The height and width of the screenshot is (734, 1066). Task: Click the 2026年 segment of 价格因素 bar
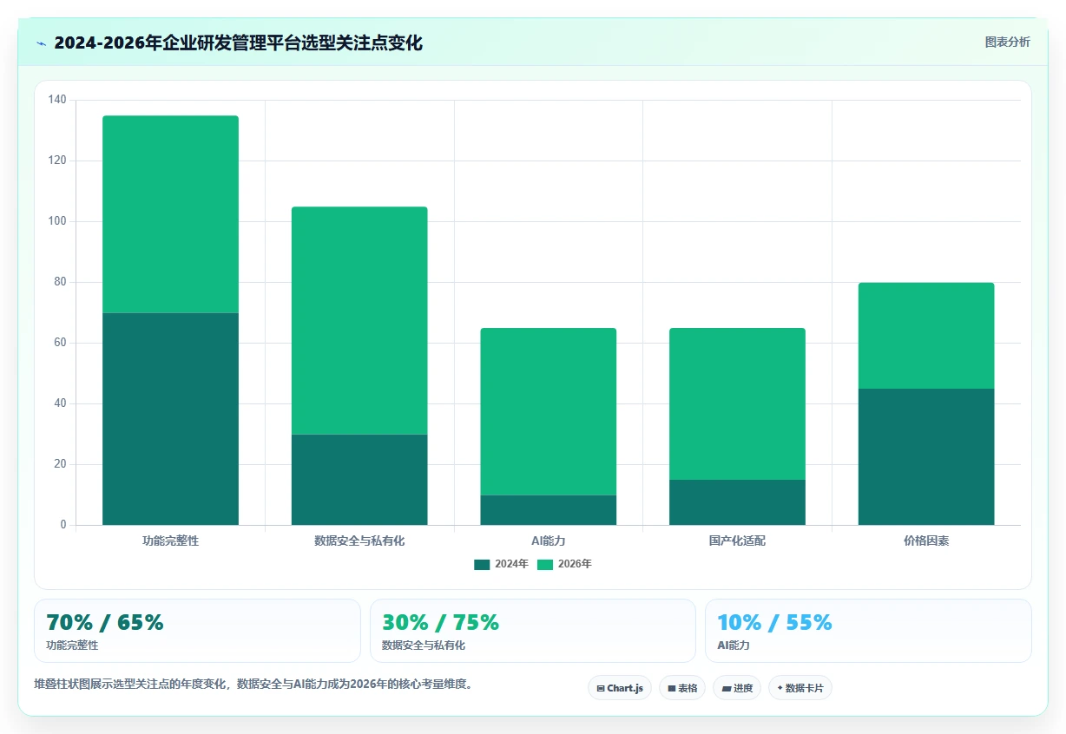point(926,335)
